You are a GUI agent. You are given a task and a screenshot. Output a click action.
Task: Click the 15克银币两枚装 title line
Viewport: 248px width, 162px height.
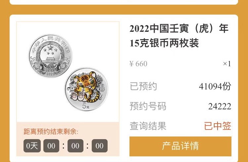click(164, 43)
